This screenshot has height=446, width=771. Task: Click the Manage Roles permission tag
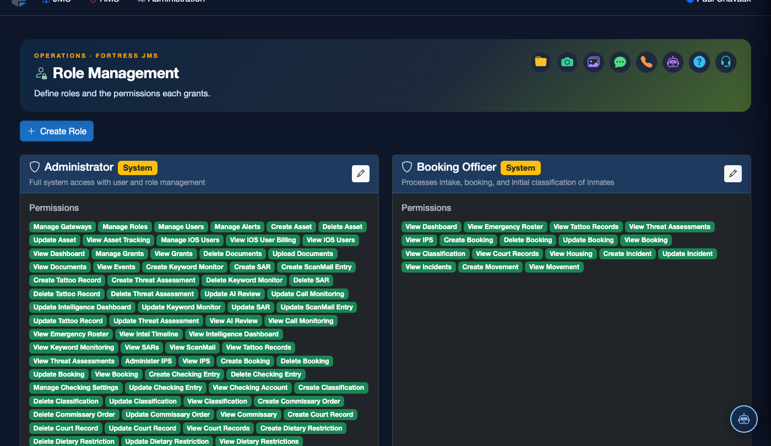coord(125,227)
